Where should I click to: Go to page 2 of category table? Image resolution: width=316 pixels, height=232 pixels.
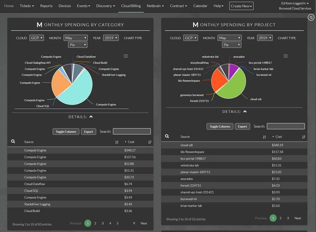95,223
